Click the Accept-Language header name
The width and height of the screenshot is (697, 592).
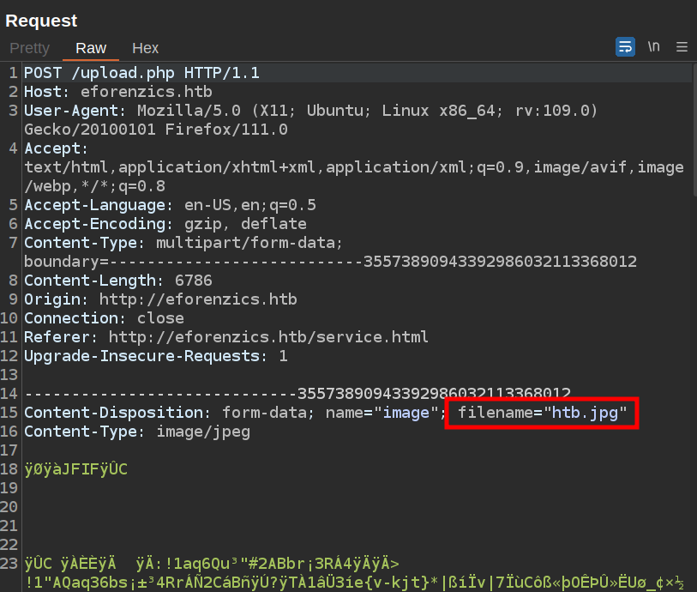[99, 205]
